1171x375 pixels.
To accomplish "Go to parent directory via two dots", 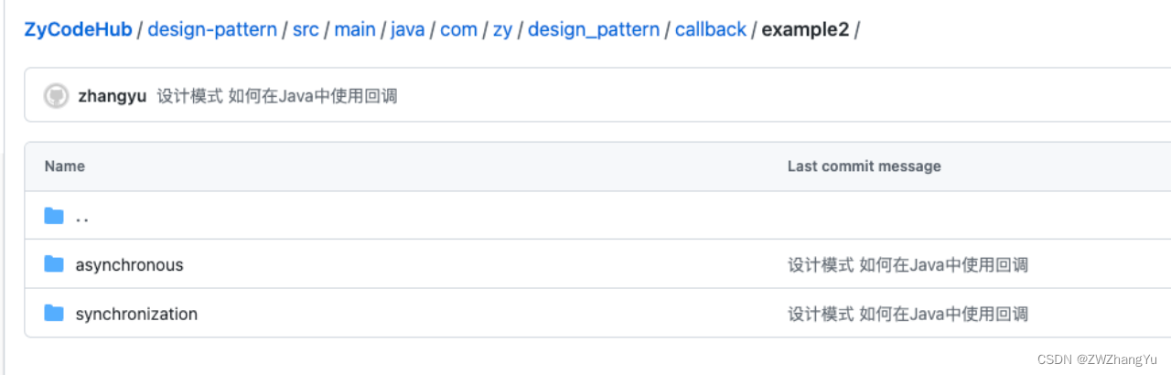I will pyautogui.click(x=82, y=218).
